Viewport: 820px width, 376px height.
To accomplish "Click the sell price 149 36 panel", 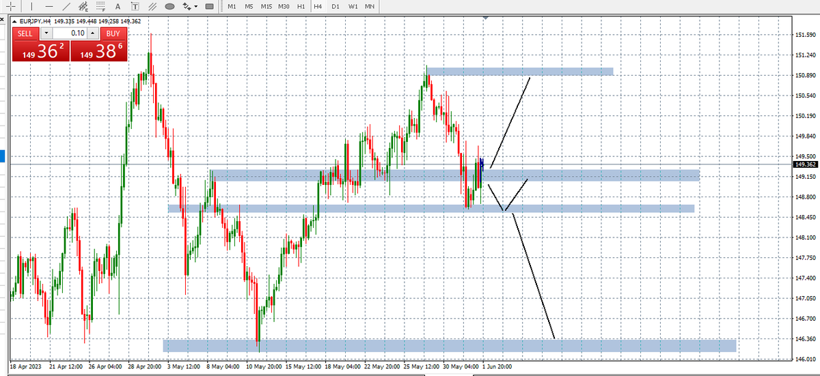I will pyautogui.click(x=41, y=51).
